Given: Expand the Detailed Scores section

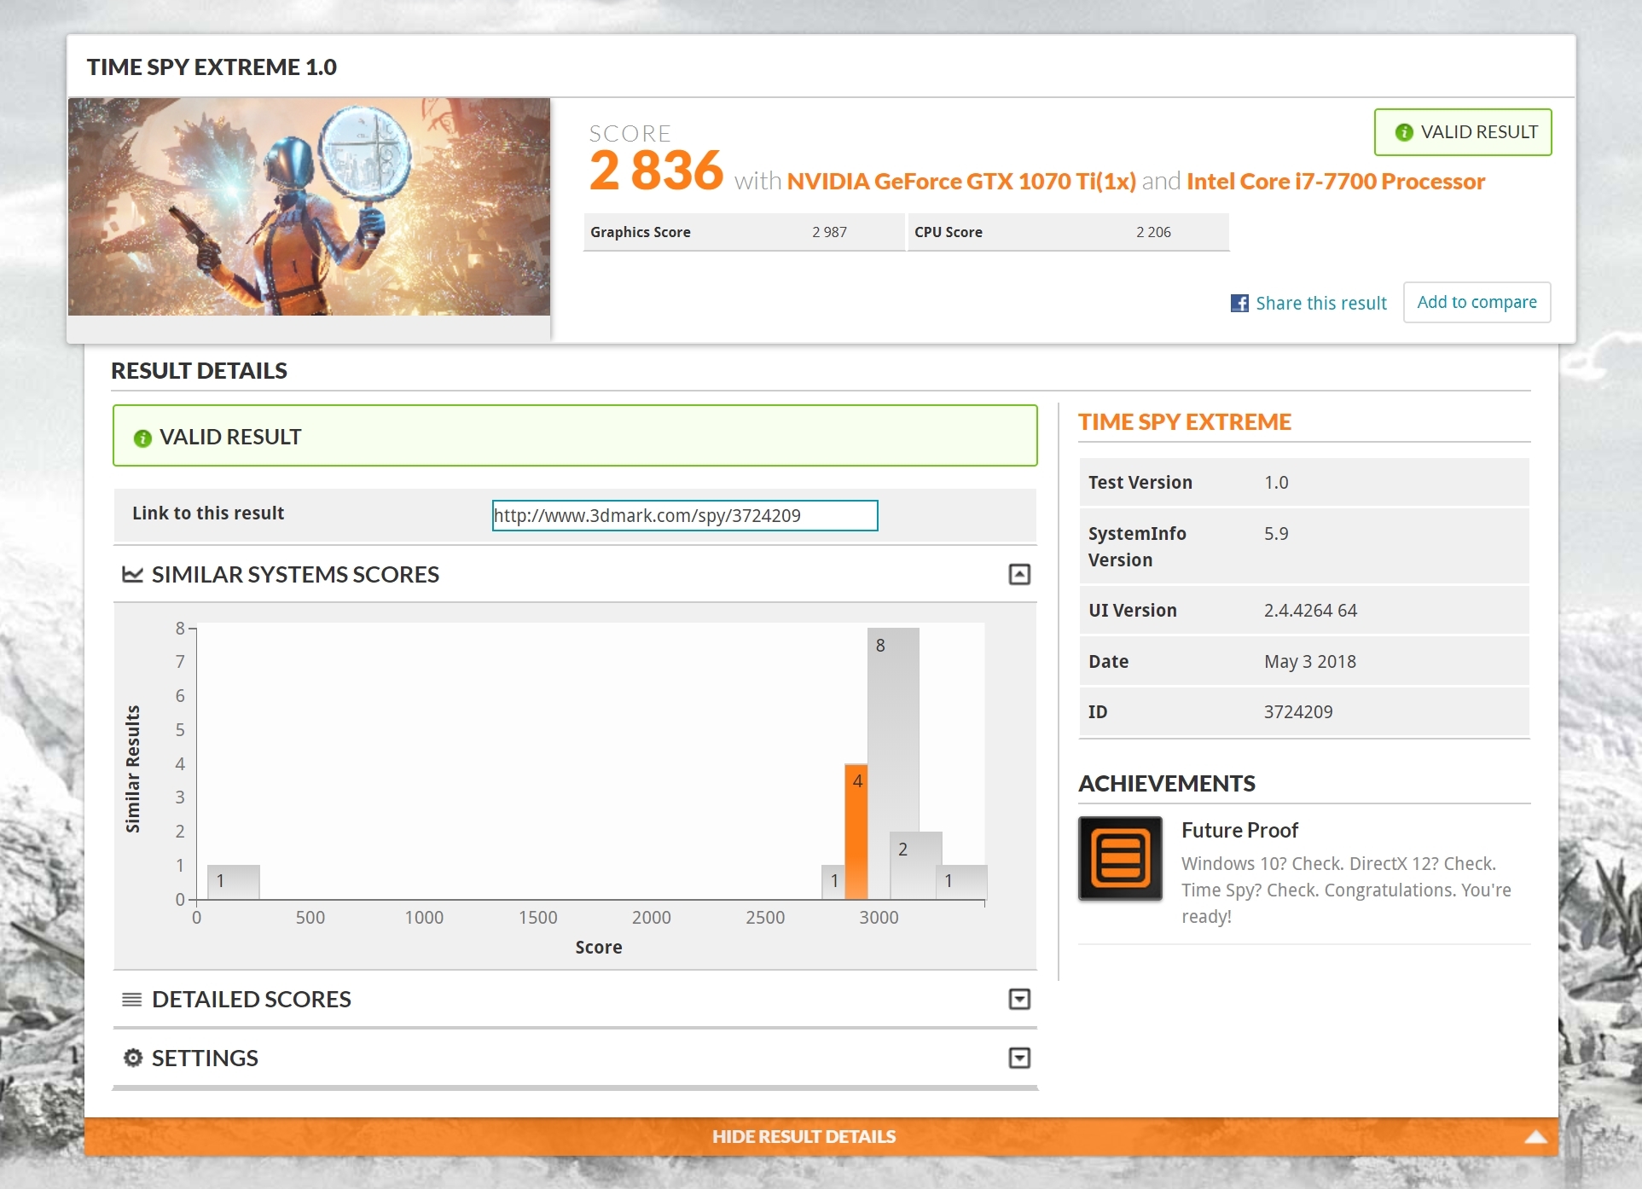Looking at the screenshot, I should [1019, 999].
